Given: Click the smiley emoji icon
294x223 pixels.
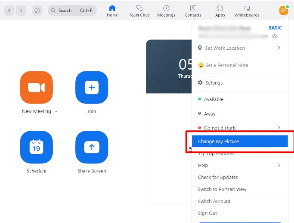Looking at the screenshot, I should (x=201, y=65).
